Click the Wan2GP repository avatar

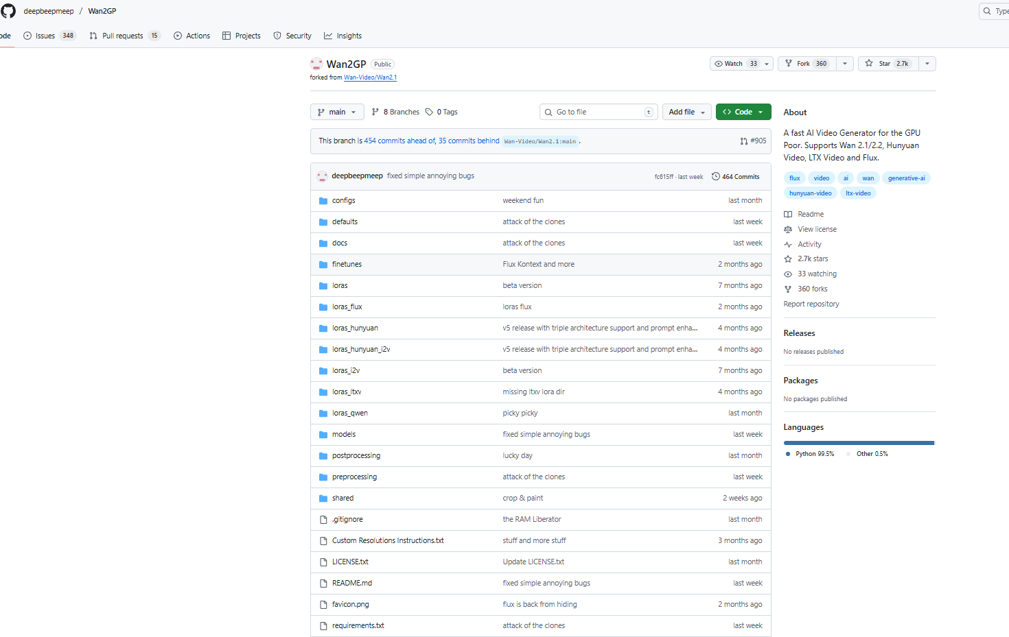(316, 64)
